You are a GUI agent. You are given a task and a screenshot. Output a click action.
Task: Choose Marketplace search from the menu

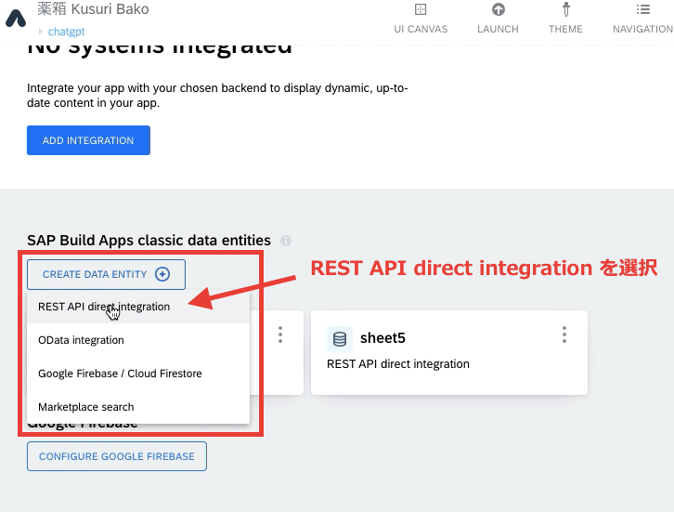tap(138, 407)
